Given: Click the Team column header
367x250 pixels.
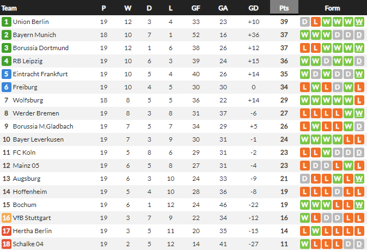Looking at the screenshot, I should click(x=10, y=8).
